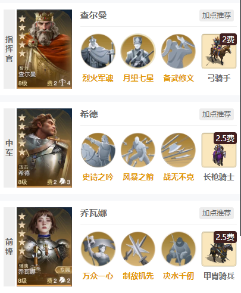This screenshot has width=241, height=293.
Task: Open the 史诗之吟 skill icon
Action: pos(98,150)
